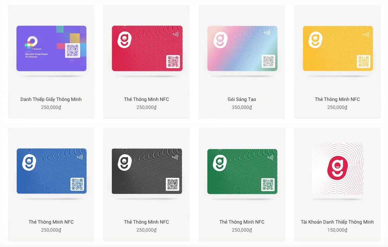Click the 250,000₫ price under the black card
Viewport: 388px width, 247px height.
pos(147,230)
